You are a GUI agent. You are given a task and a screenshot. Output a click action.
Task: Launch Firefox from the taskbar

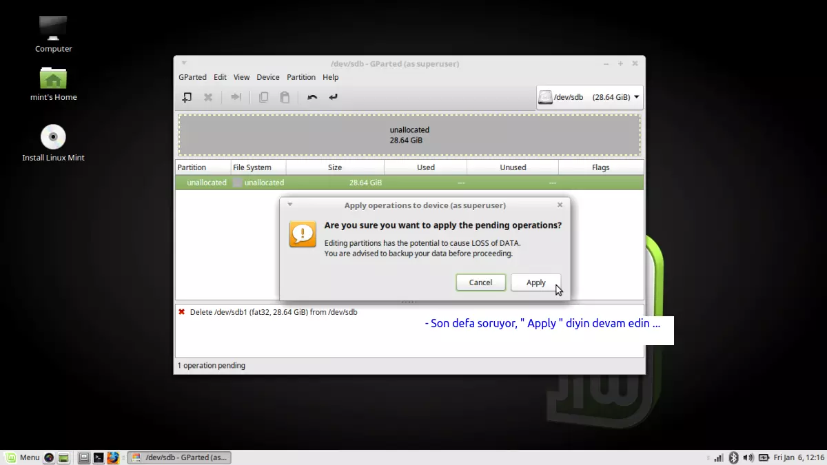(113, 457)
